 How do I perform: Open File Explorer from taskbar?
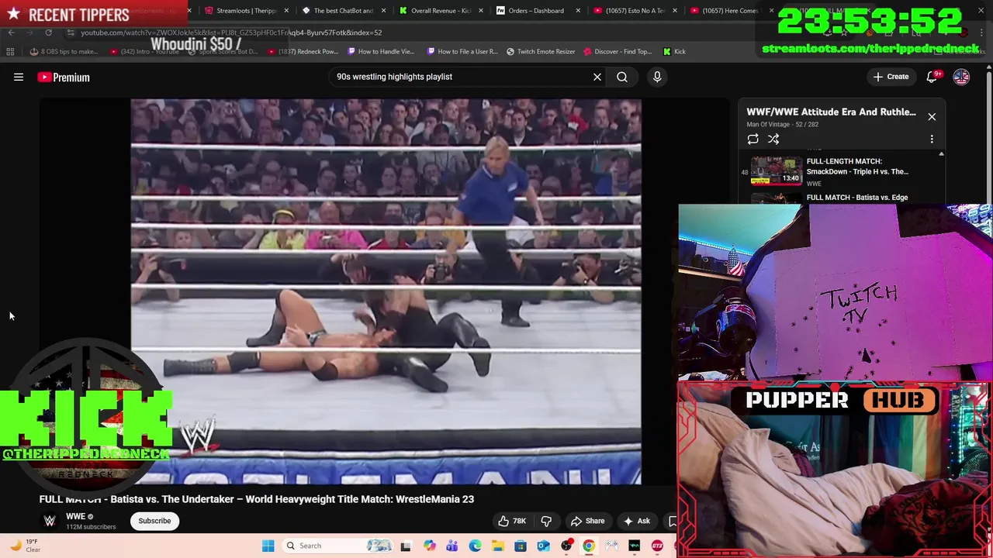pyautogui.click(x=497, y=546)
